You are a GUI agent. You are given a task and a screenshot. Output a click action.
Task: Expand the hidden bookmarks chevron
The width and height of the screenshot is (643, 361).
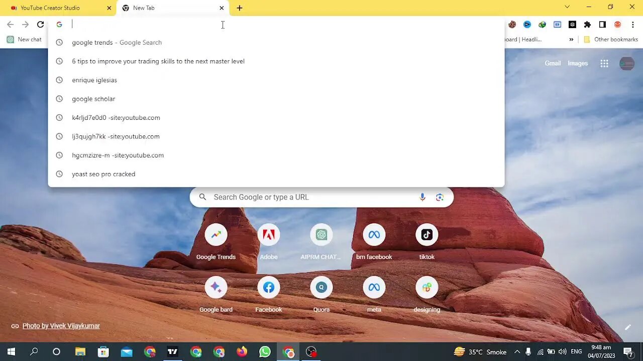(571, 39)
